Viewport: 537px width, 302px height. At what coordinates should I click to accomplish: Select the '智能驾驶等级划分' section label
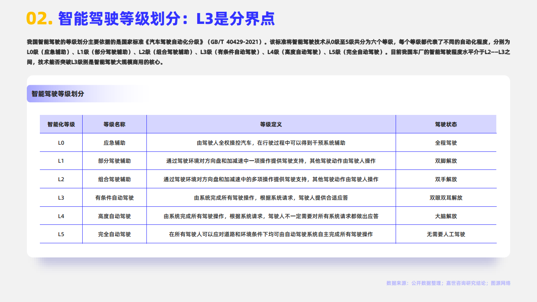point(58,94)
